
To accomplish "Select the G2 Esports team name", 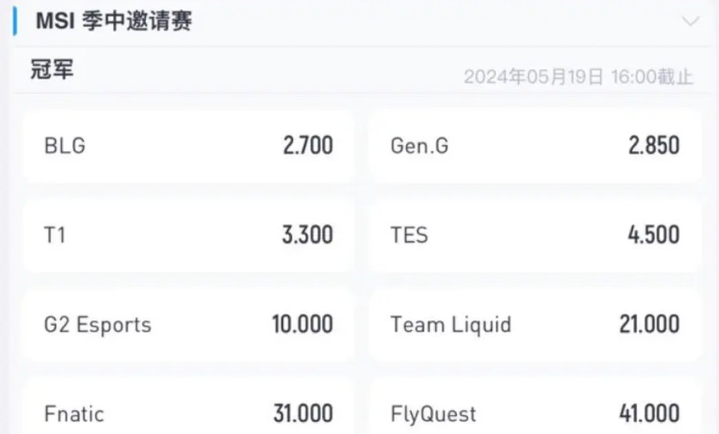I will [x=97, y=324].
